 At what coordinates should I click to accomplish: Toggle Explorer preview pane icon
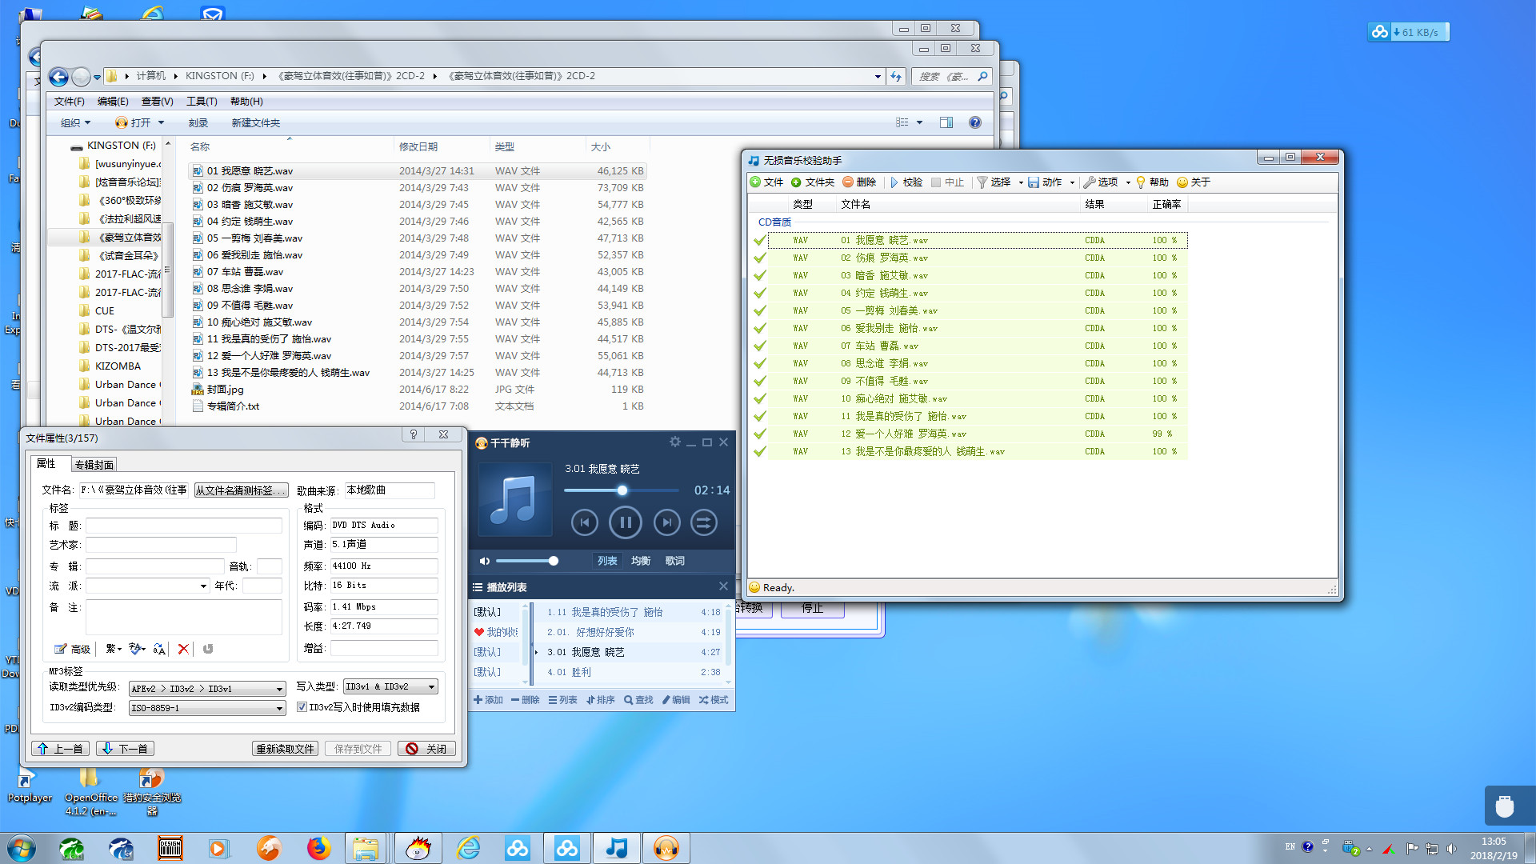coord(946,122)
